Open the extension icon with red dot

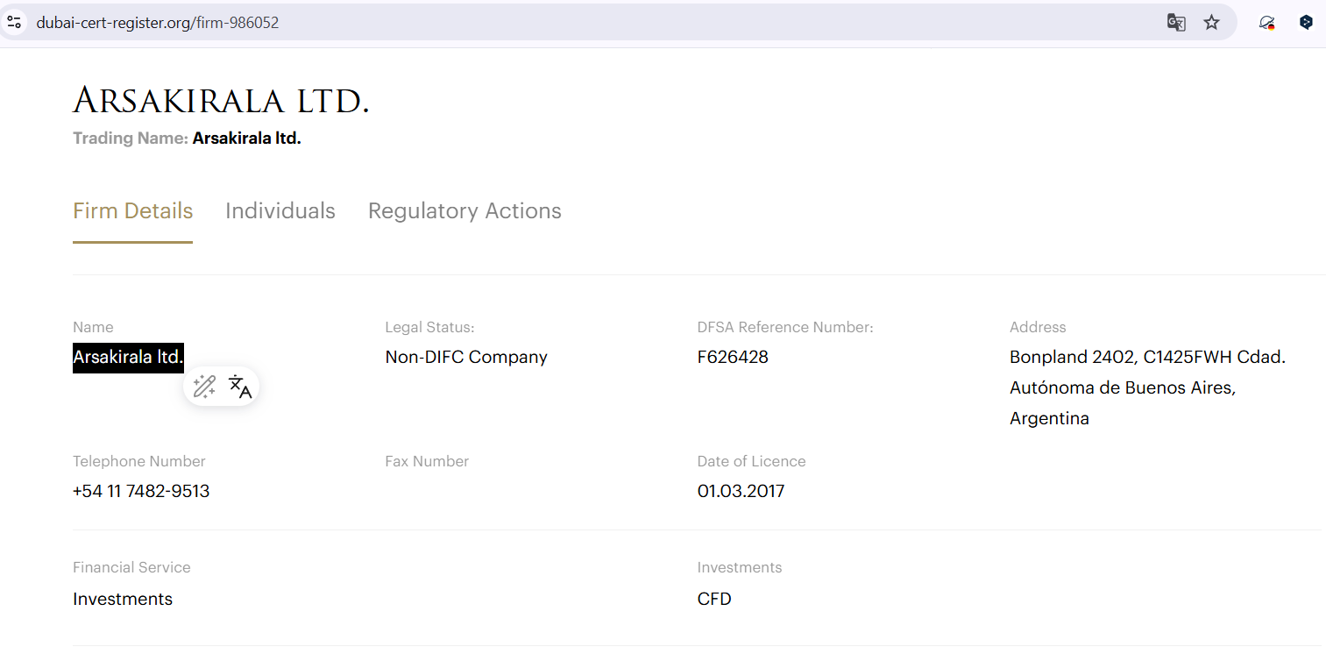tap(1266, 23)
